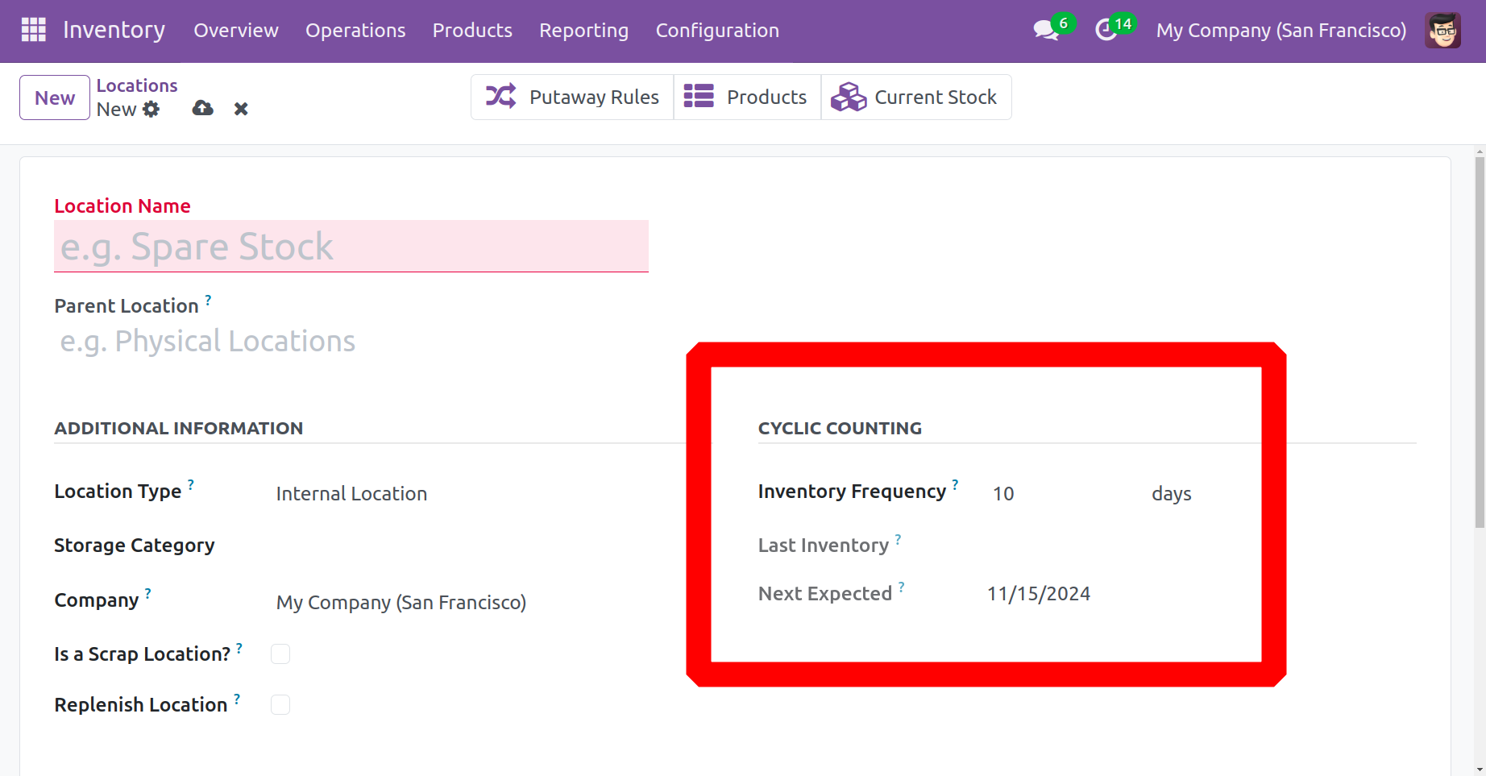Show help tooltip for Next Expected
This screenshot has width=1486, height=776.
tap(902, 587)
